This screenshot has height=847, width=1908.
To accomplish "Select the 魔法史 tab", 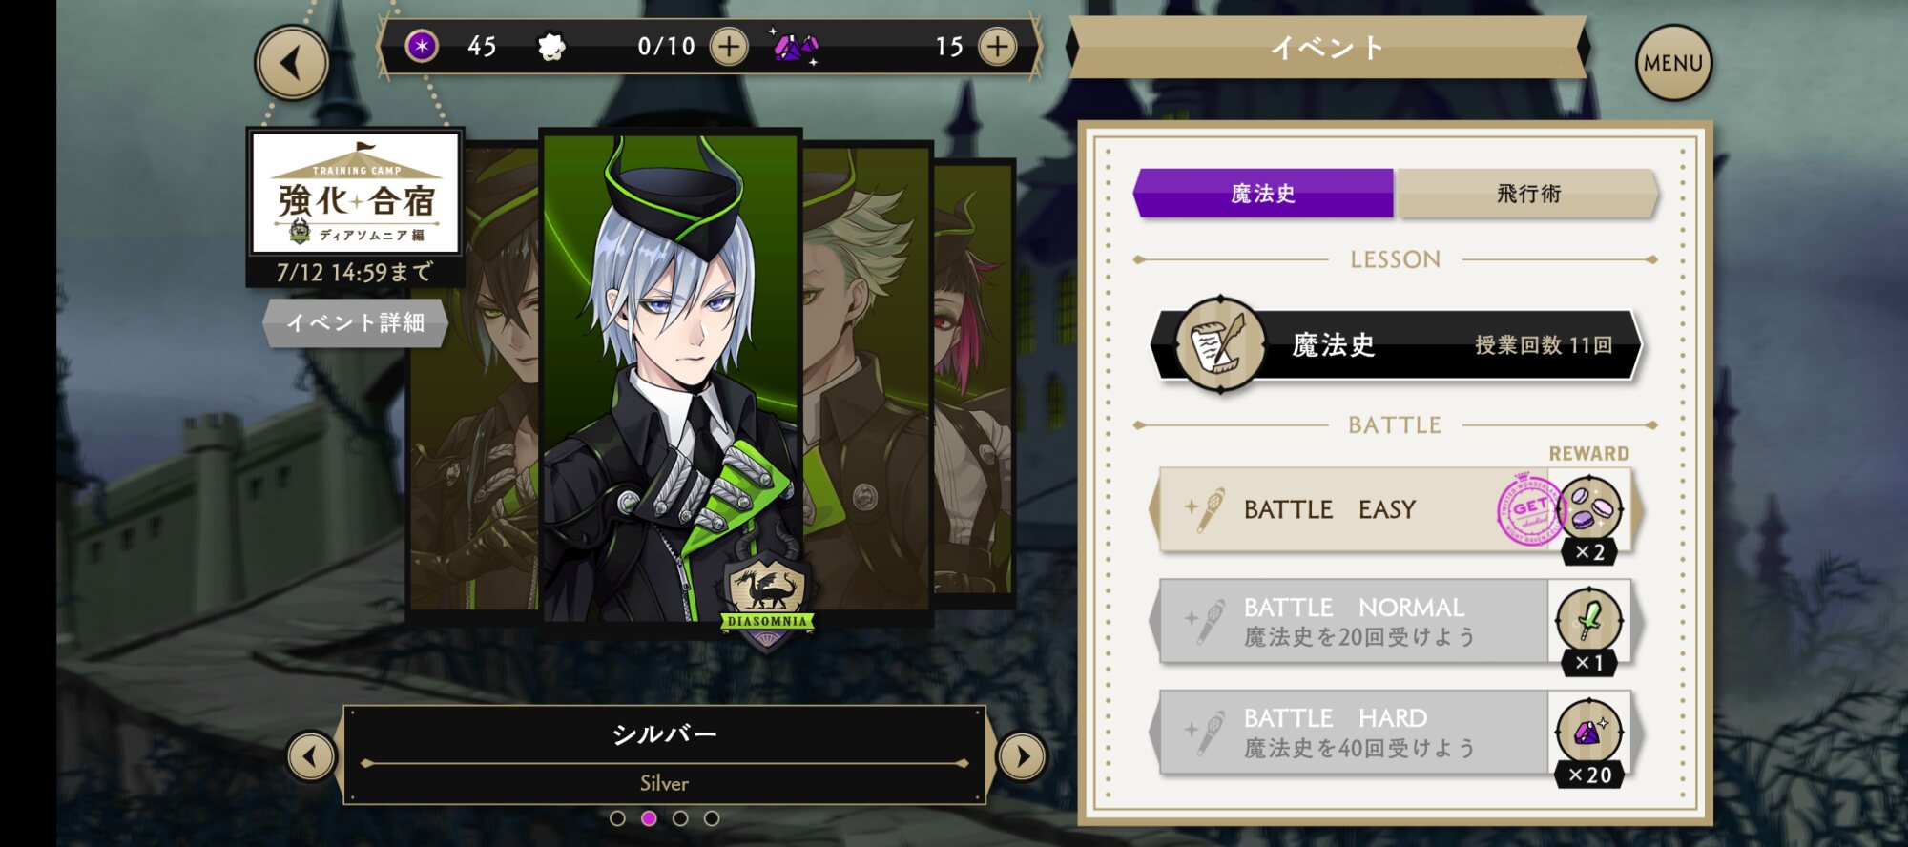I will 1263,194.
